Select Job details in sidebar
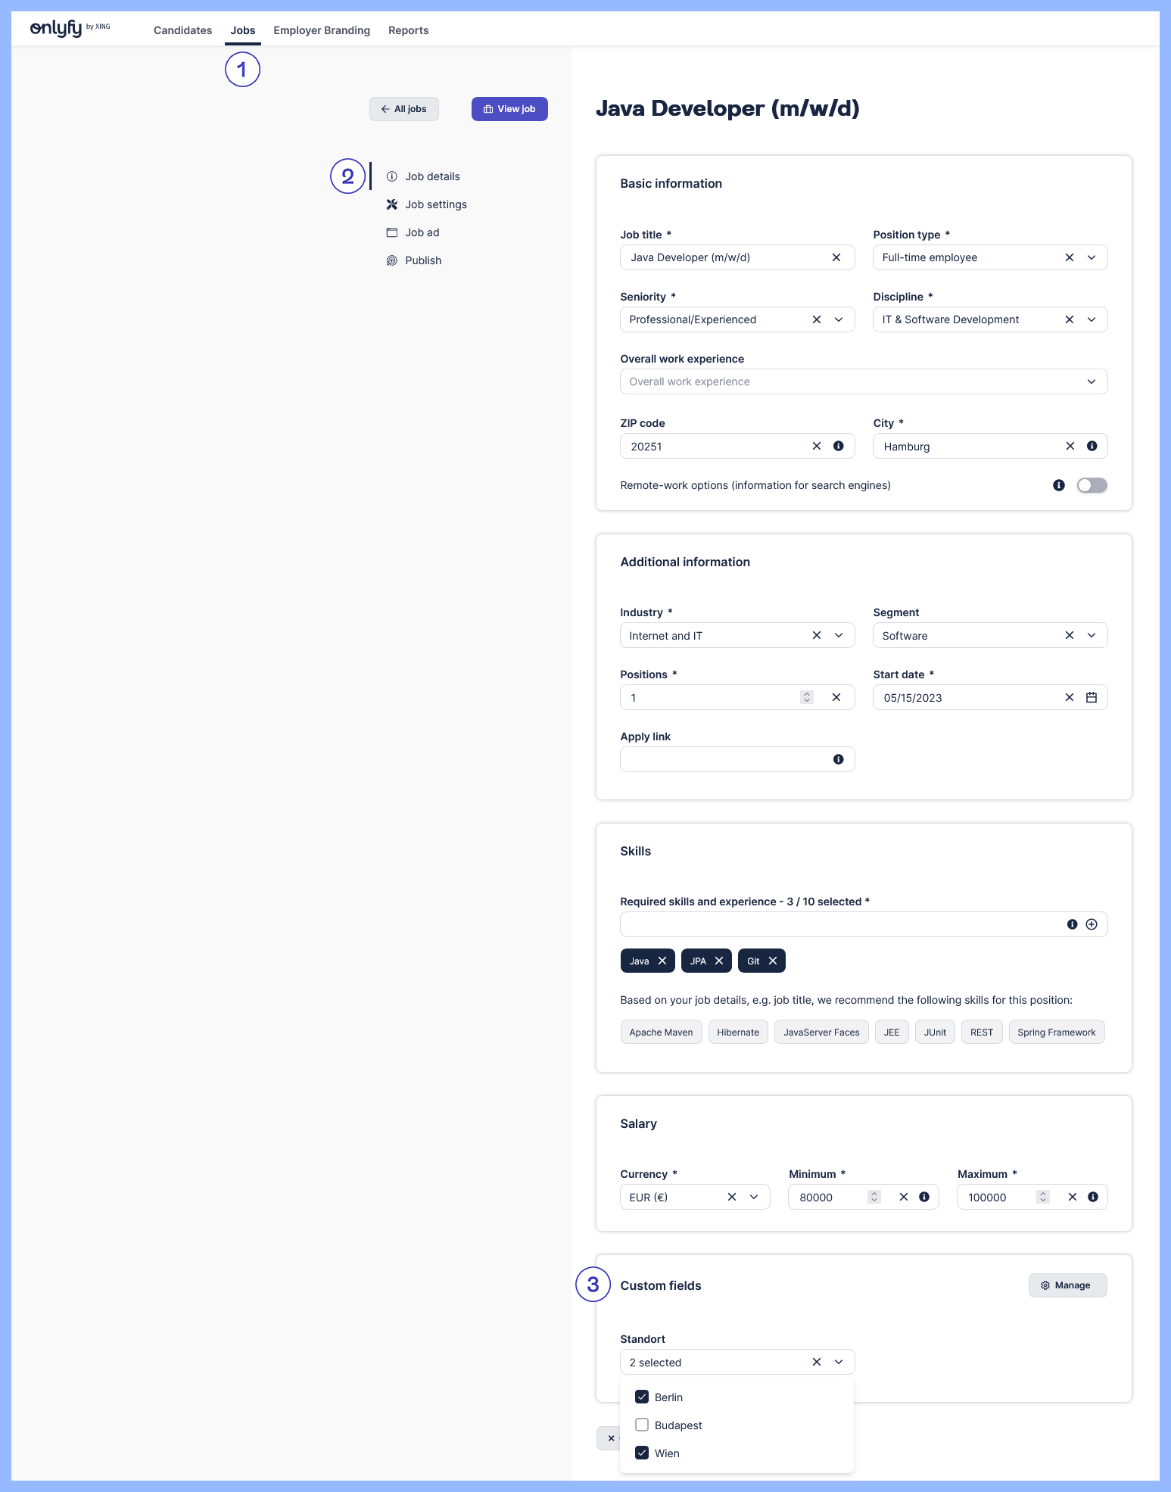Screen dimensions: 1171x1492 pos(423,176)
